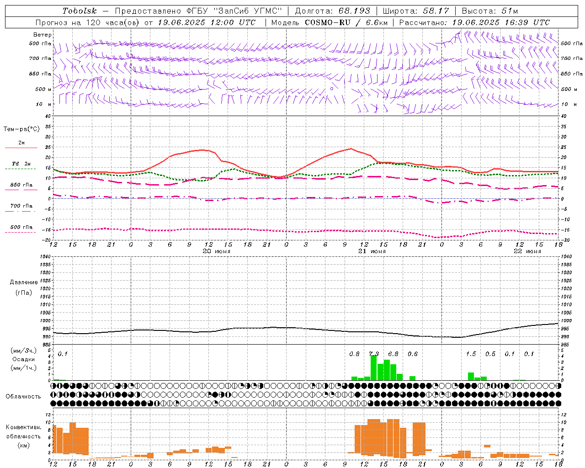This screenshot has height=468, width=585.
Task: Click the 'Широта: 58.17' latitude value
Action: click(x=416, y=11)
